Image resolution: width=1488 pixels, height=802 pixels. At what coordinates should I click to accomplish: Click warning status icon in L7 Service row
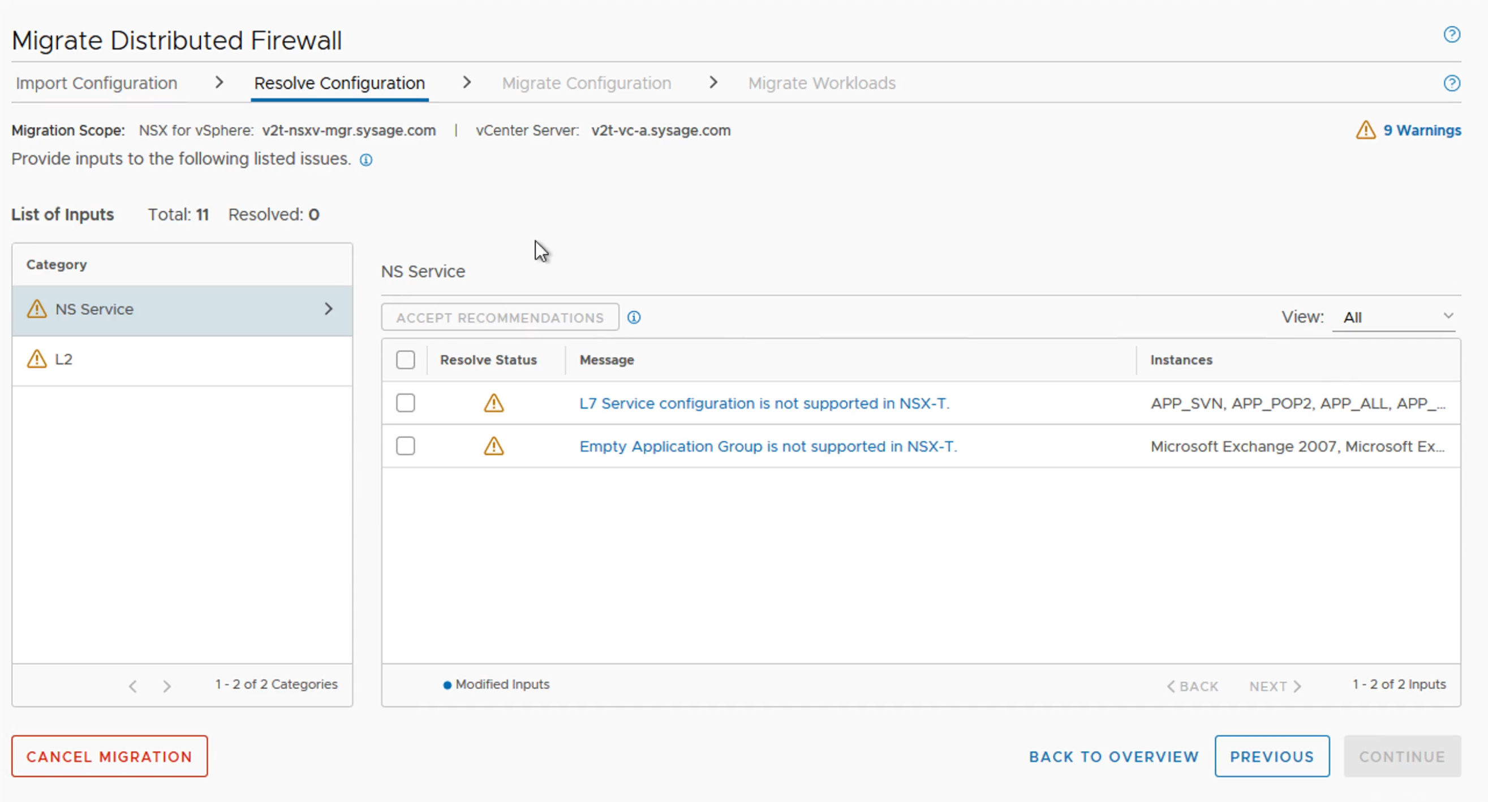click(494, 403)
